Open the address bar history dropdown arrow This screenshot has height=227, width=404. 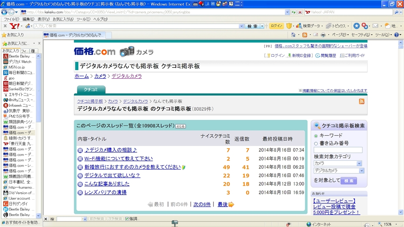coord(287,12)
